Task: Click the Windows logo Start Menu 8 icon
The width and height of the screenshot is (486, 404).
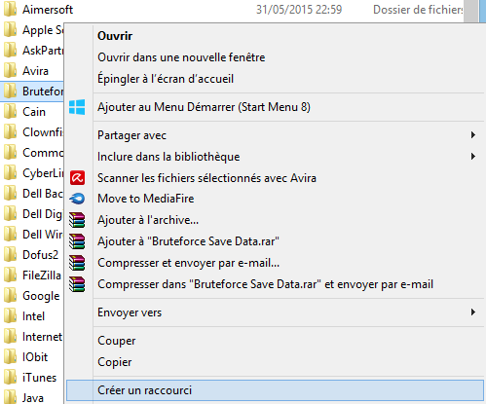Action: tap(77, 107)
